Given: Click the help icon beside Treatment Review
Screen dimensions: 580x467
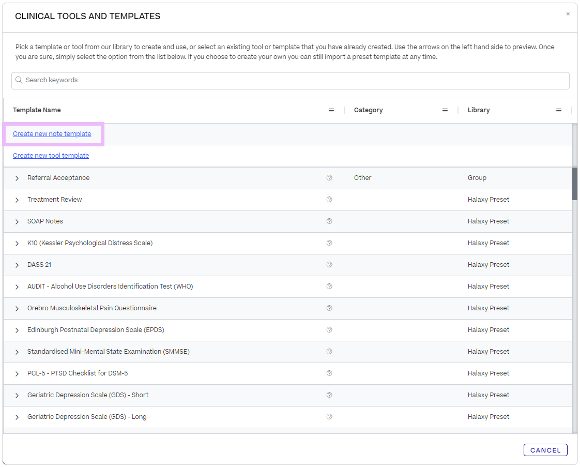Looking at the screenshot, I should 329,199.
